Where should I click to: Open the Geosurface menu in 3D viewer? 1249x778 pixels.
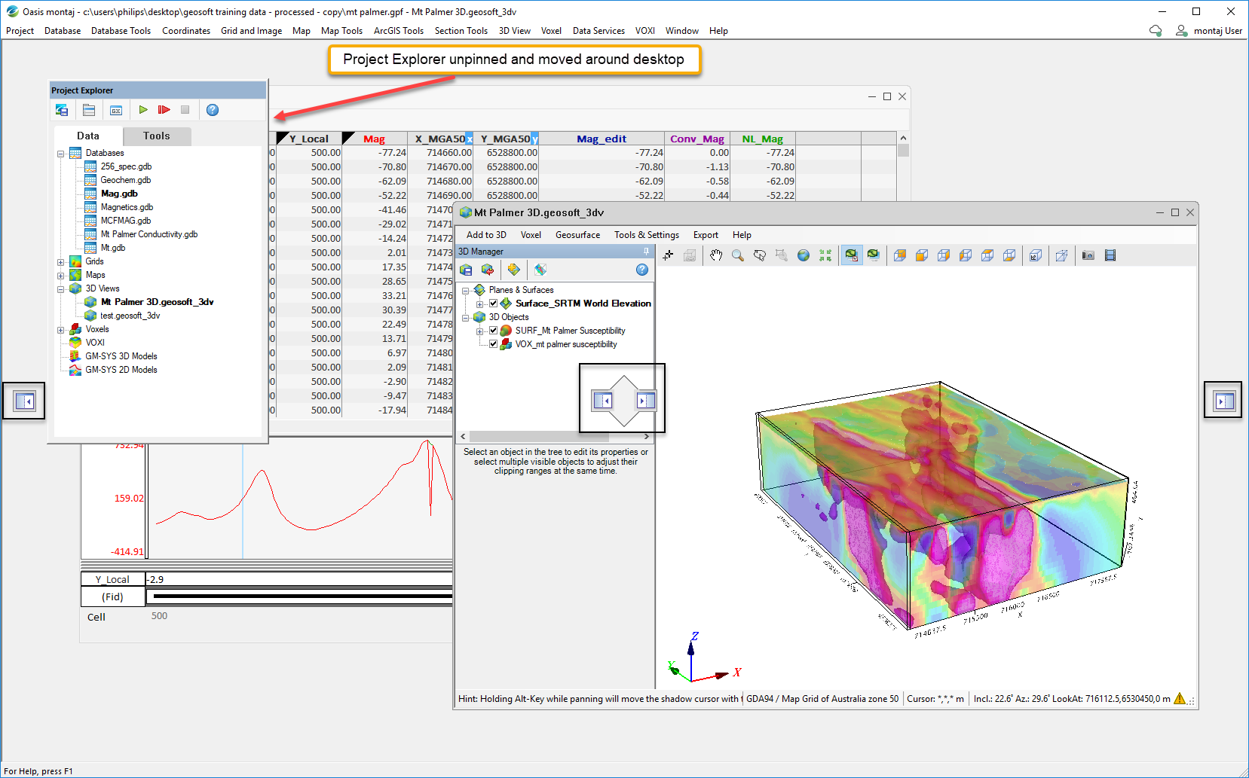[x=577, y=235]
